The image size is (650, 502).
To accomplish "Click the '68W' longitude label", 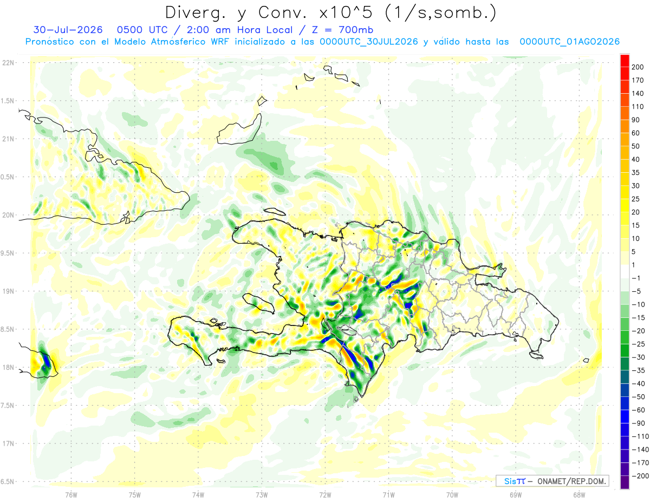I will 578,494.
